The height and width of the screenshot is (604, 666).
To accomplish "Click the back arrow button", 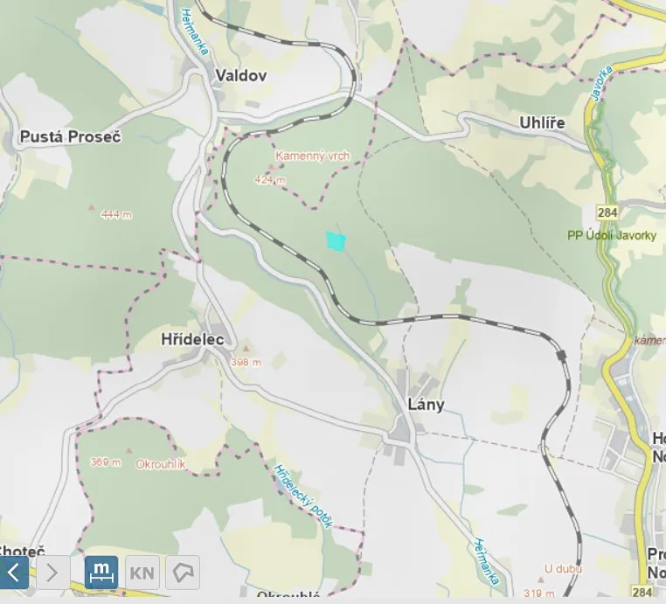I will pos(14,573).
